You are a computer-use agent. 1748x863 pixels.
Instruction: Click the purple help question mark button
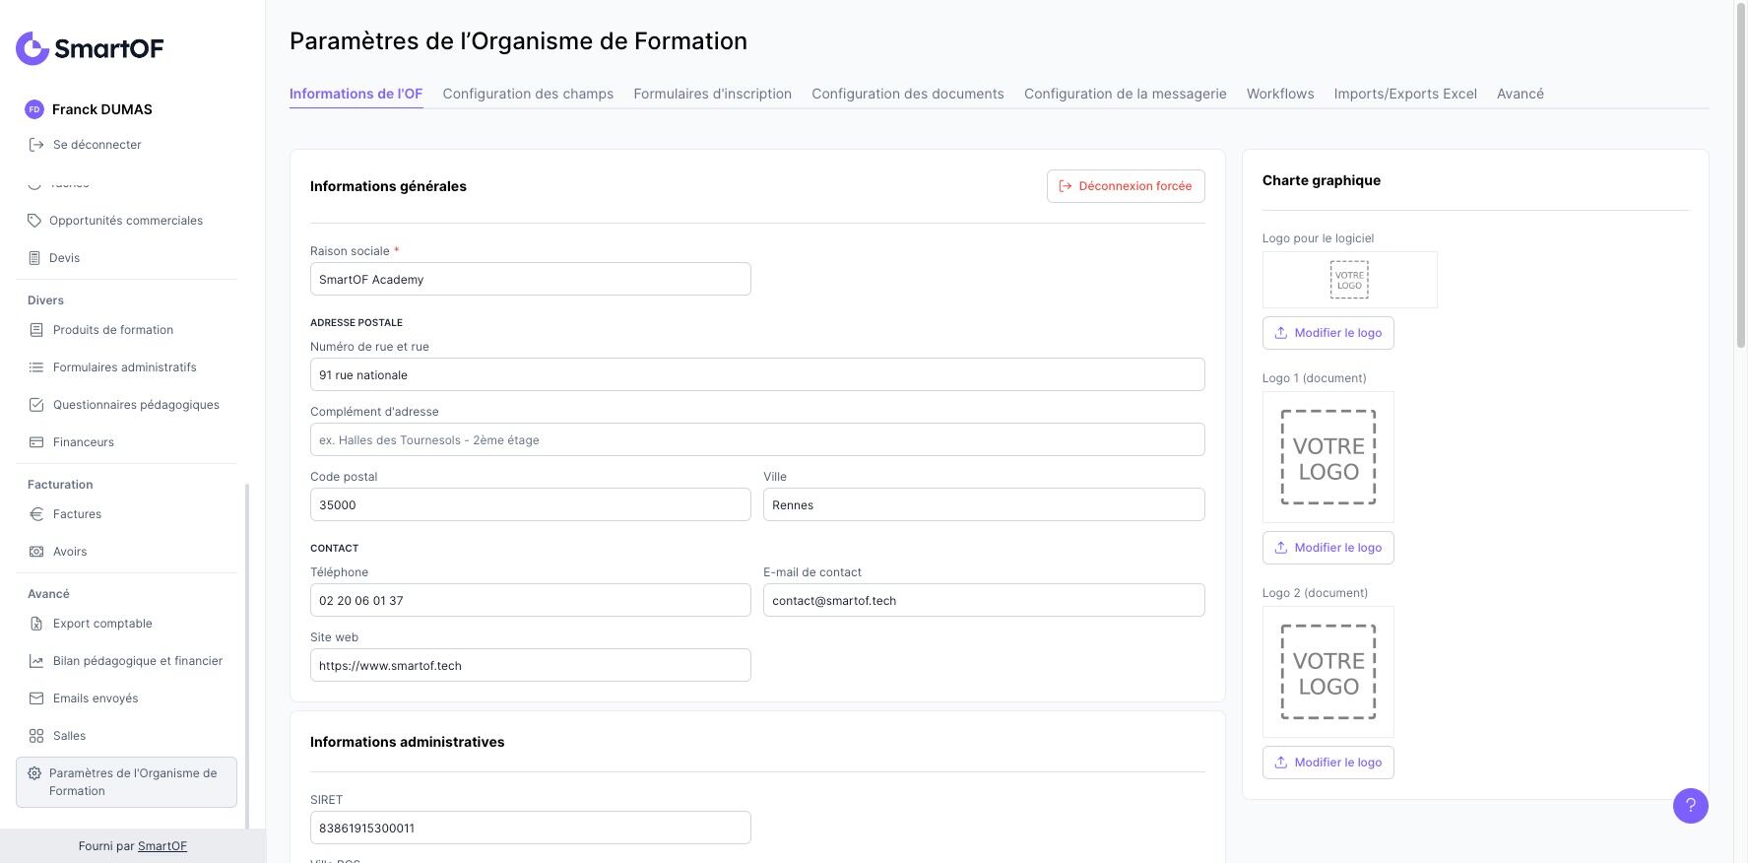pos(1690,806)
